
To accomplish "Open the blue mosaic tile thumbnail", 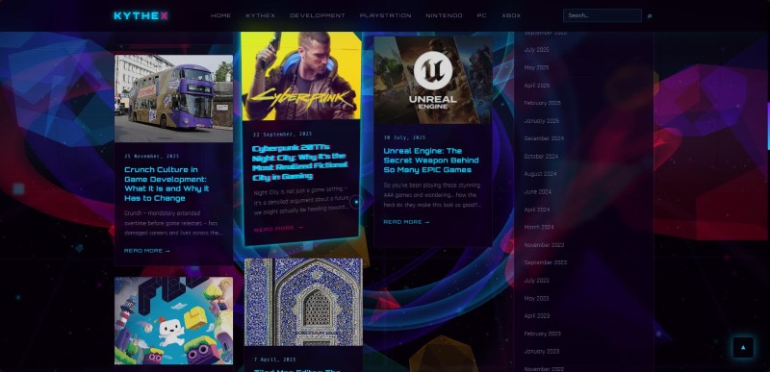I will pos(303,302).
